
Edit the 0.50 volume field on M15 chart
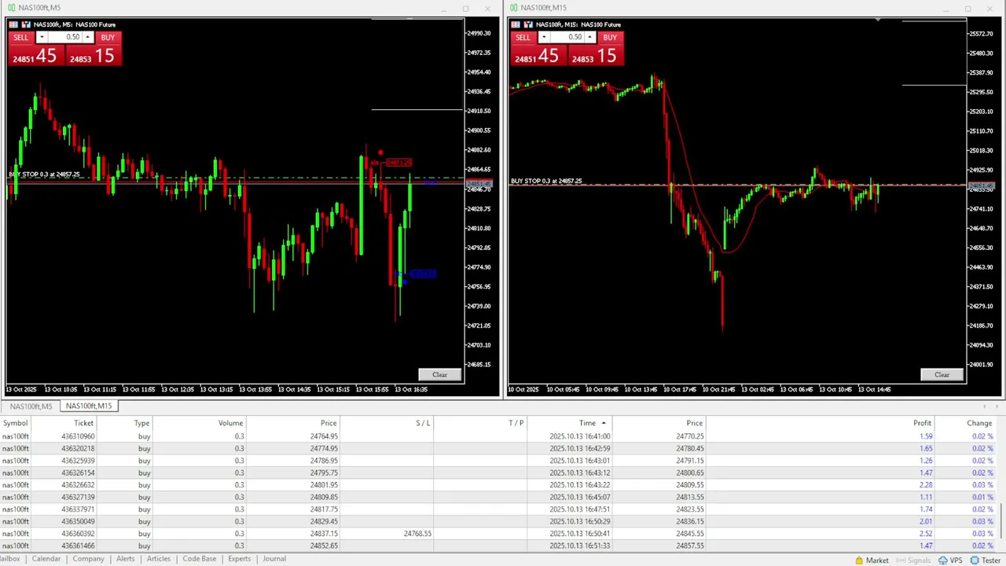point(567,37)
